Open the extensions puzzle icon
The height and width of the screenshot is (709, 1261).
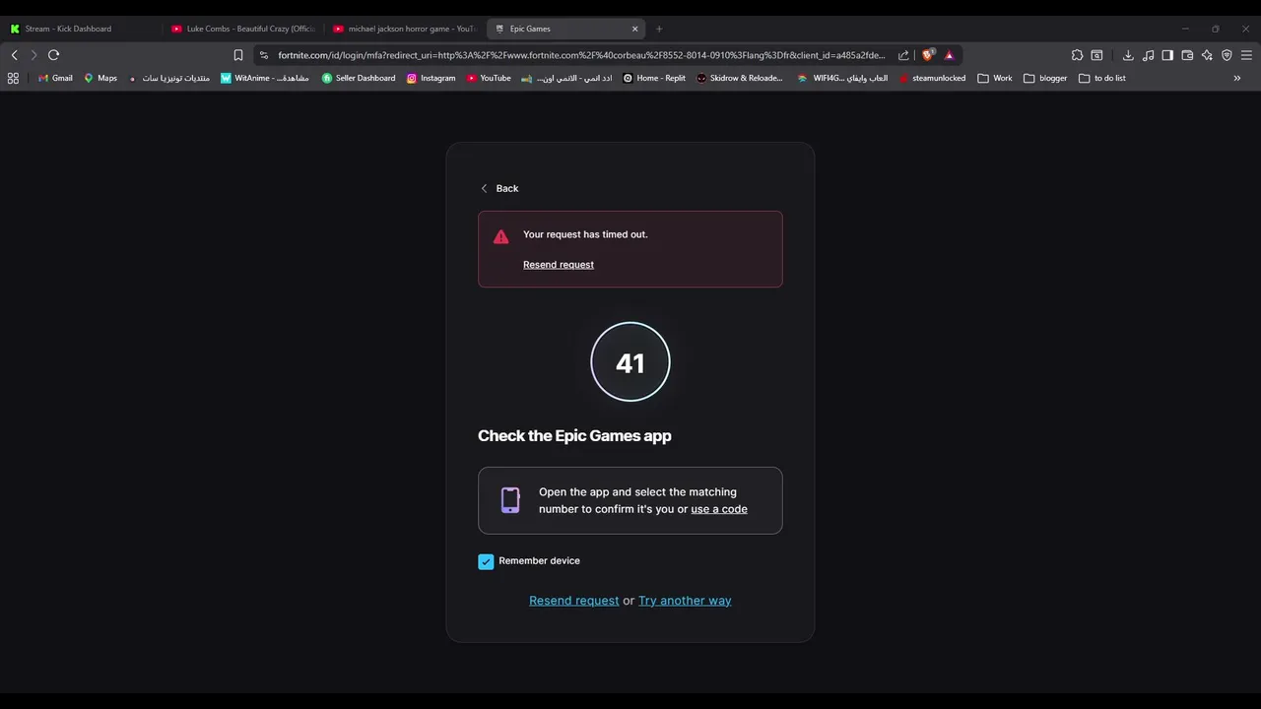pyautogui.click(x=1077, y=55)
